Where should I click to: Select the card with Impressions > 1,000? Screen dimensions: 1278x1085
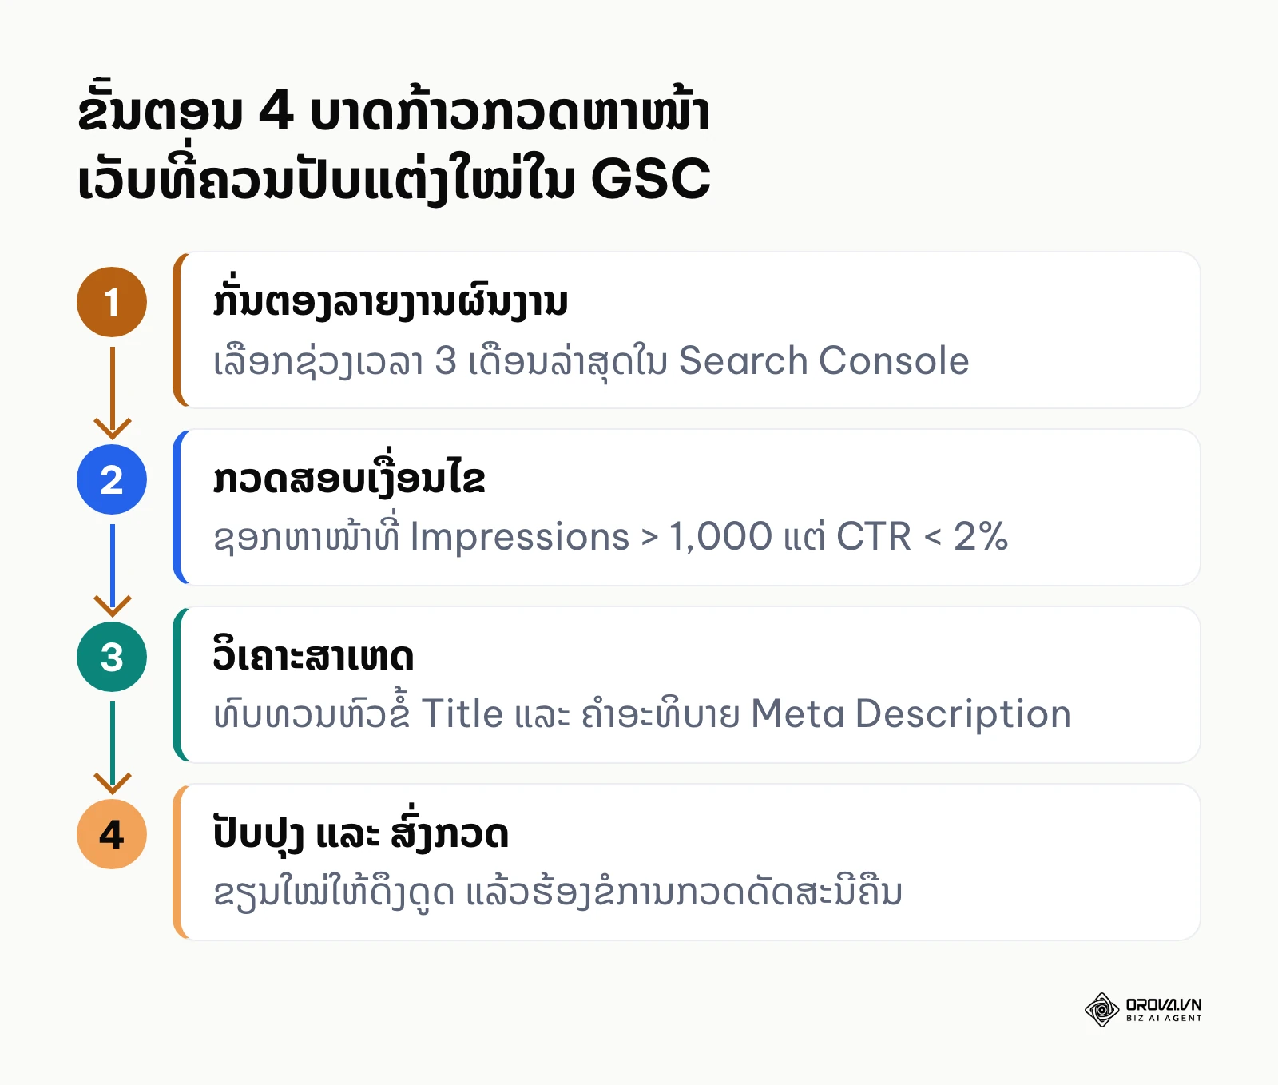coord(687,507)
